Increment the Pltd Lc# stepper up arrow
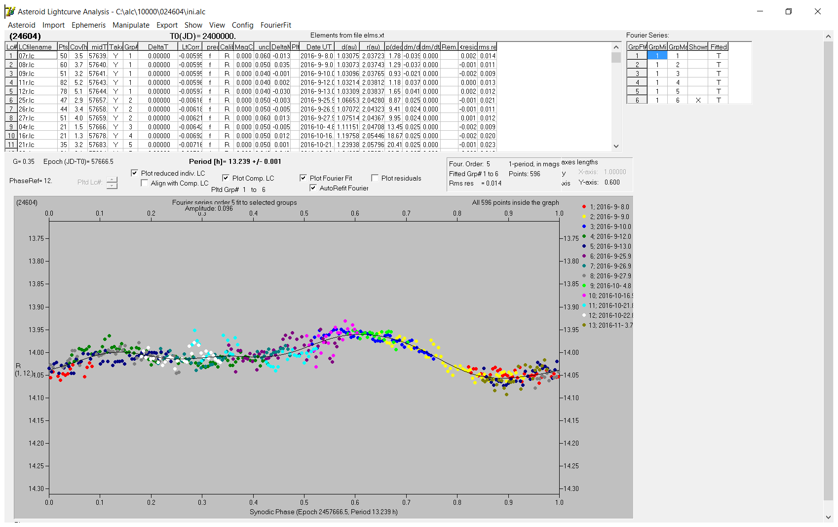838x527 pixels. click(112, 179)
